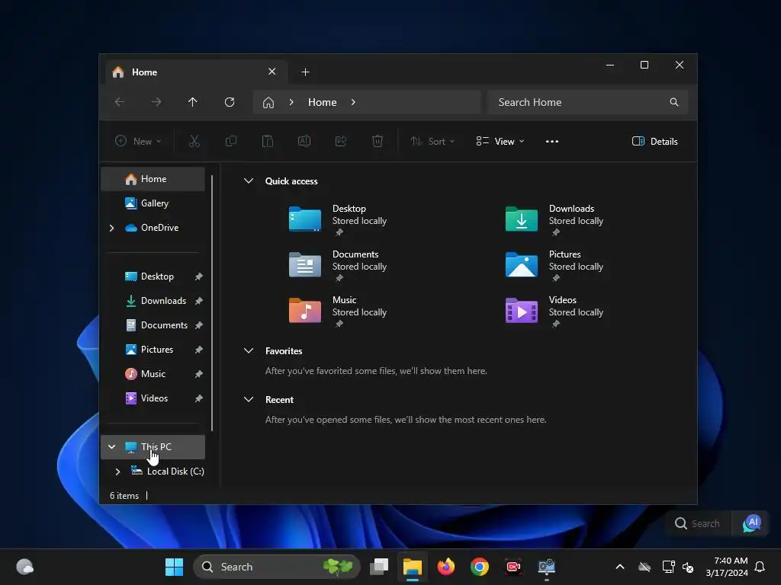Screen dimensions: 781x585
Task: Click the pin icon beside sidebar Music
Action: pyautogui.click(x=199, y=374)
